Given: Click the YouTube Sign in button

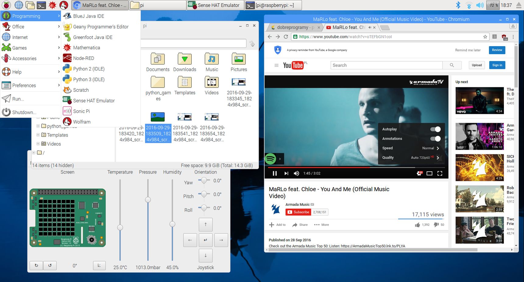Looking at the screenshot, I should point(497,65).
